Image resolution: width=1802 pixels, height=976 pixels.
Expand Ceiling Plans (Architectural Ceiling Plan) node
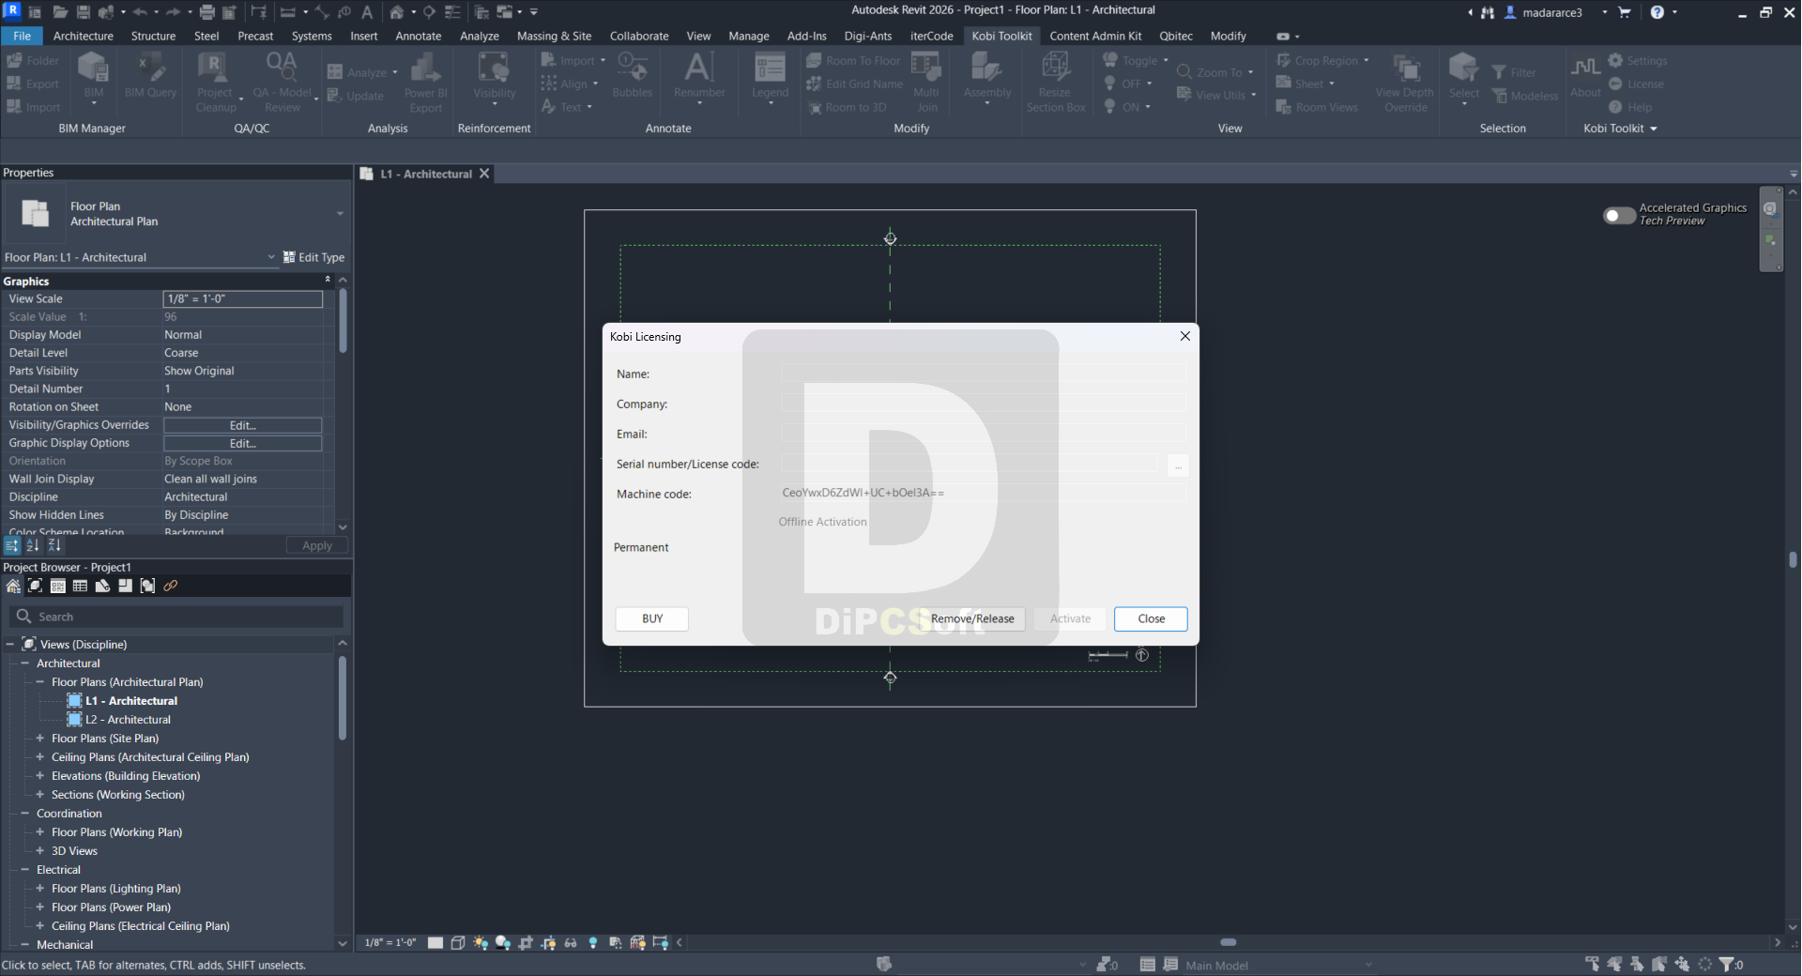point(39,756)
